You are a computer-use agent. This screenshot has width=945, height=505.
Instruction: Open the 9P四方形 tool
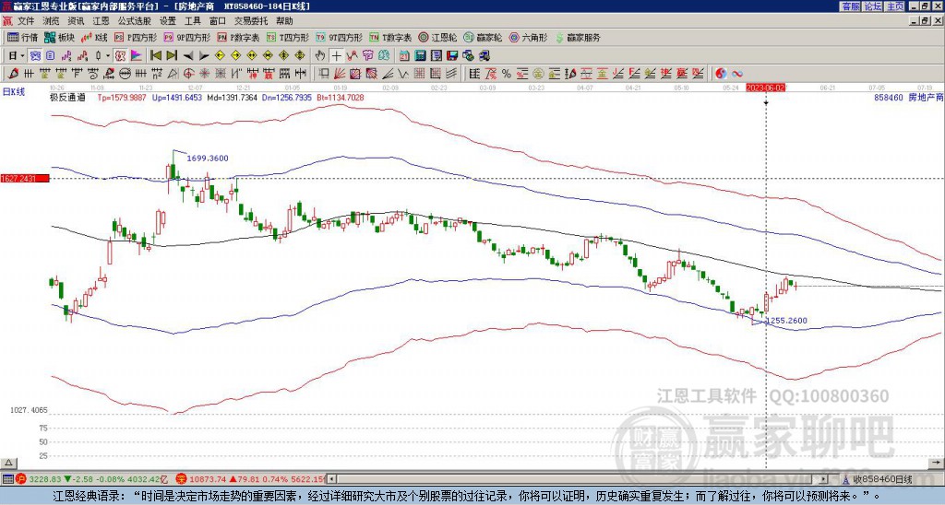coord(186,37)
